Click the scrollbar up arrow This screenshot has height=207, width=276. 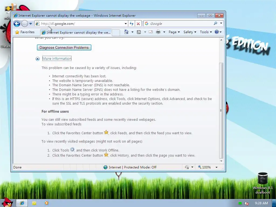(221, 40)
